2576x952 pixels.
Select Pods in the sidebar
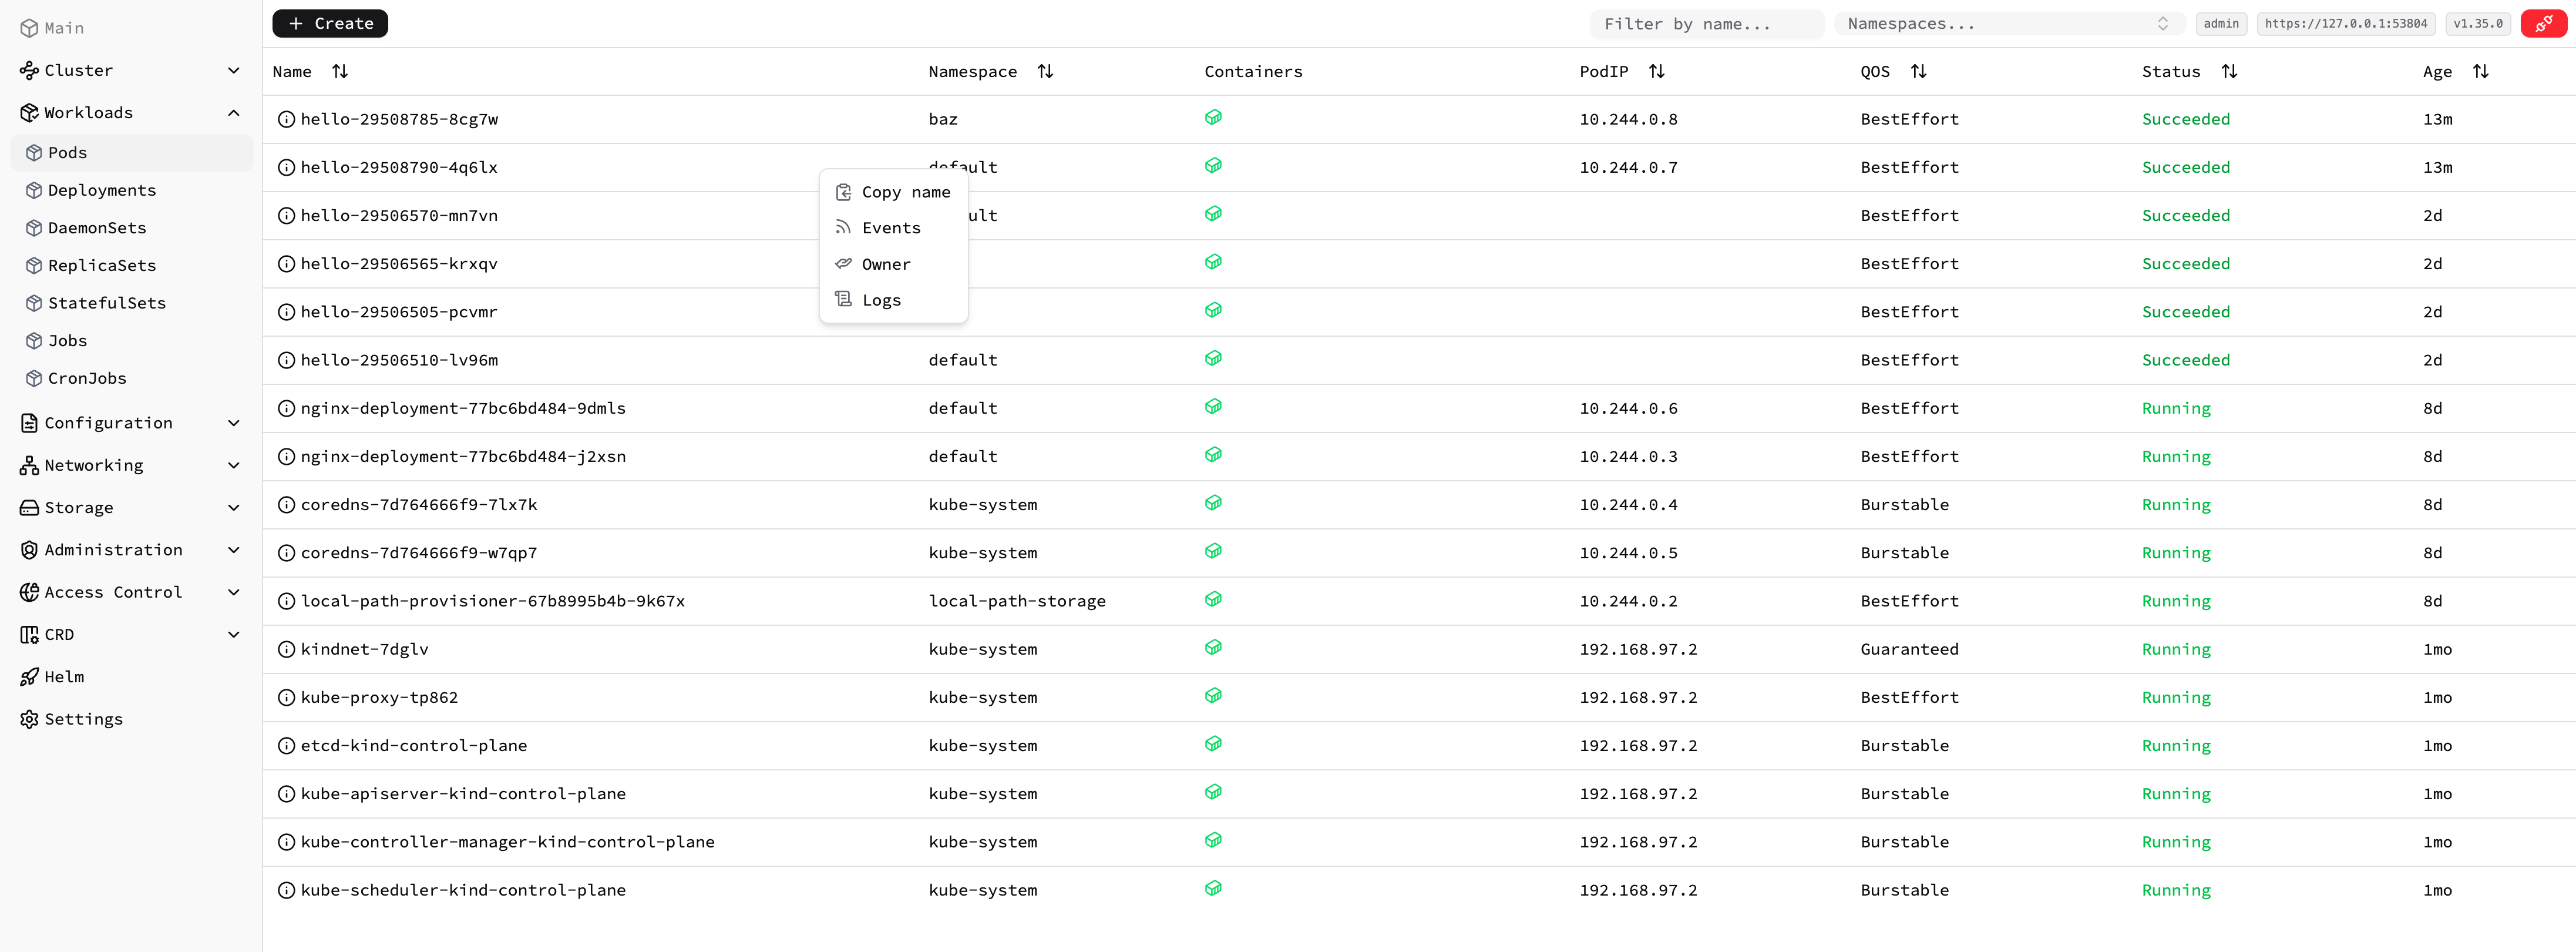(x=132, y=152)
